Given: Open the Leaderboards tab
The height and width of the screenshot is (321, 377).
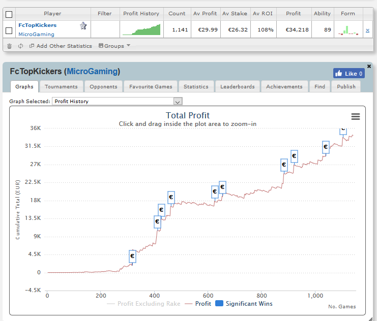Looking at the screenshot, I should click(x=237, y=87).
